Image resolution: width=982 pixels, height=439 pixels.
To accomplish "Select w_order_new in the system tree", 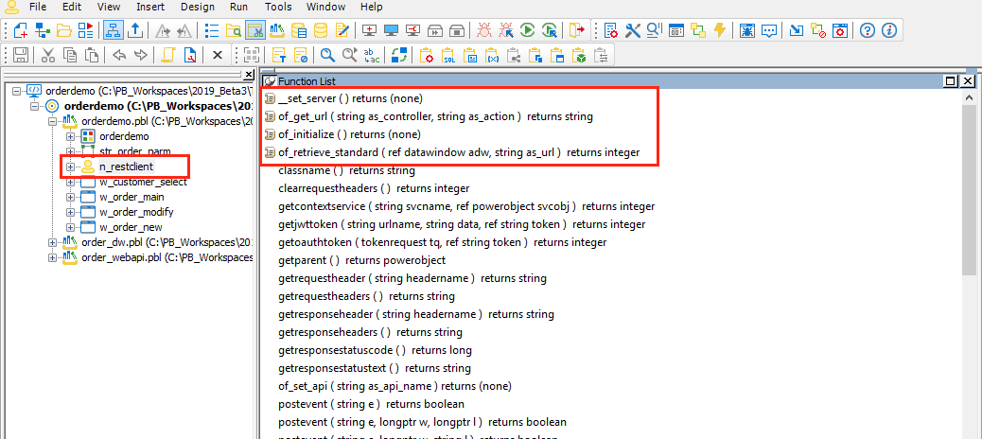I will pos(131,227).
